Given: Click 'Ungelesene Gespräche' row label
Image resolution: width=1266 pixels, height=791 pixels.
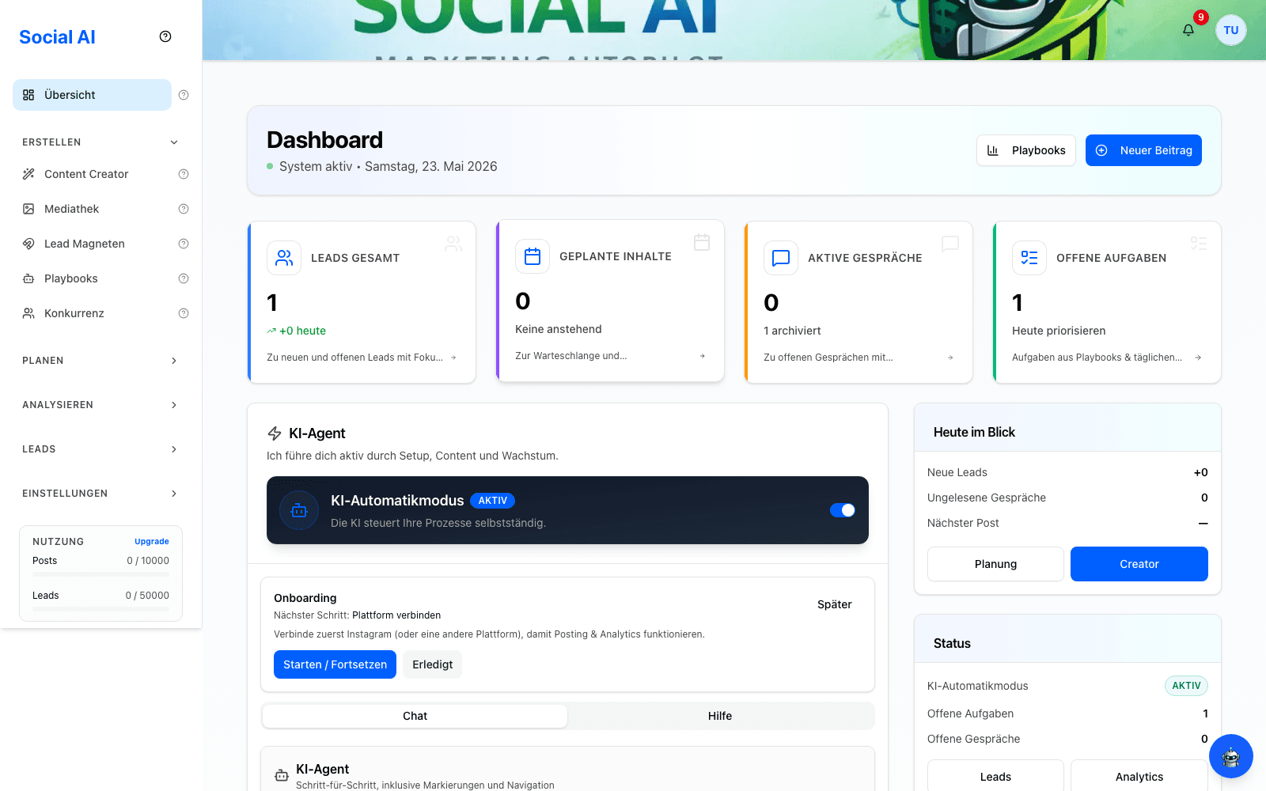Looking at the screenshot, I should [x=987, y=498].
